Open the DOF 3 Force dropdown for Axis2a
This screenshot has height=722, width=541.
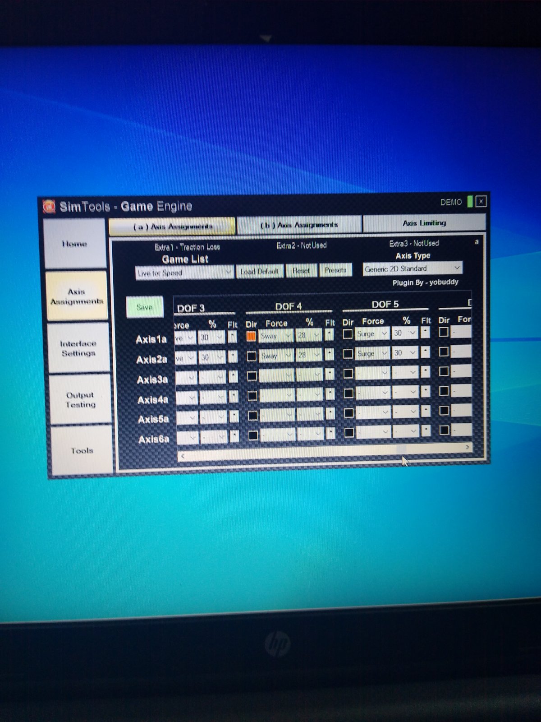point(185,358)
